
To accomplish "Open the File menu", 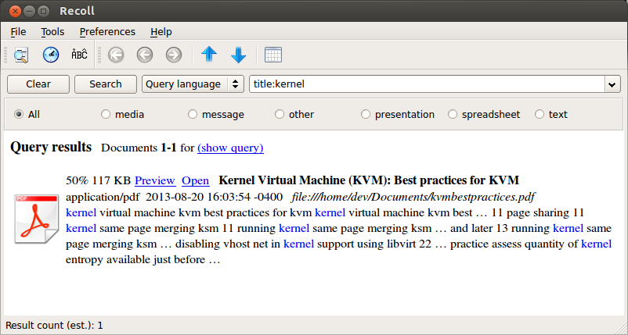I will tap(19, 31).
